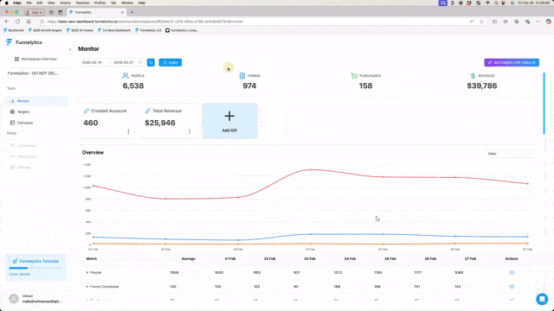Collapse the sidebar with the chevron
Image resolution: width=554 pixels, height=311 pixels.
(70, 49)
